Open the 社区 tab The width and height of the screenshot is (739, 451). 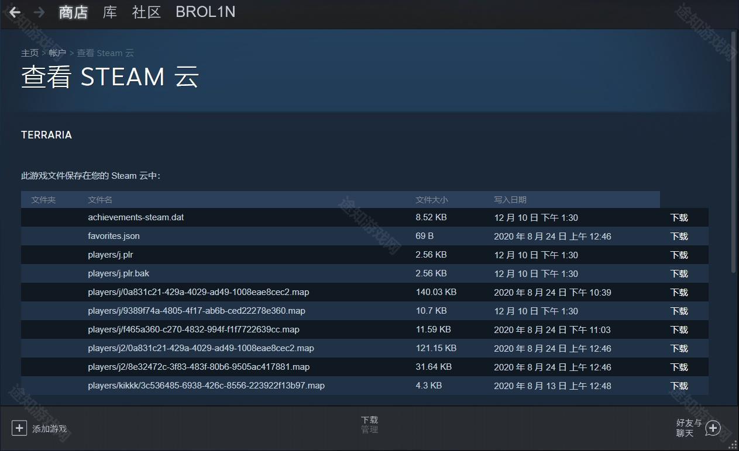click(147, 12)
